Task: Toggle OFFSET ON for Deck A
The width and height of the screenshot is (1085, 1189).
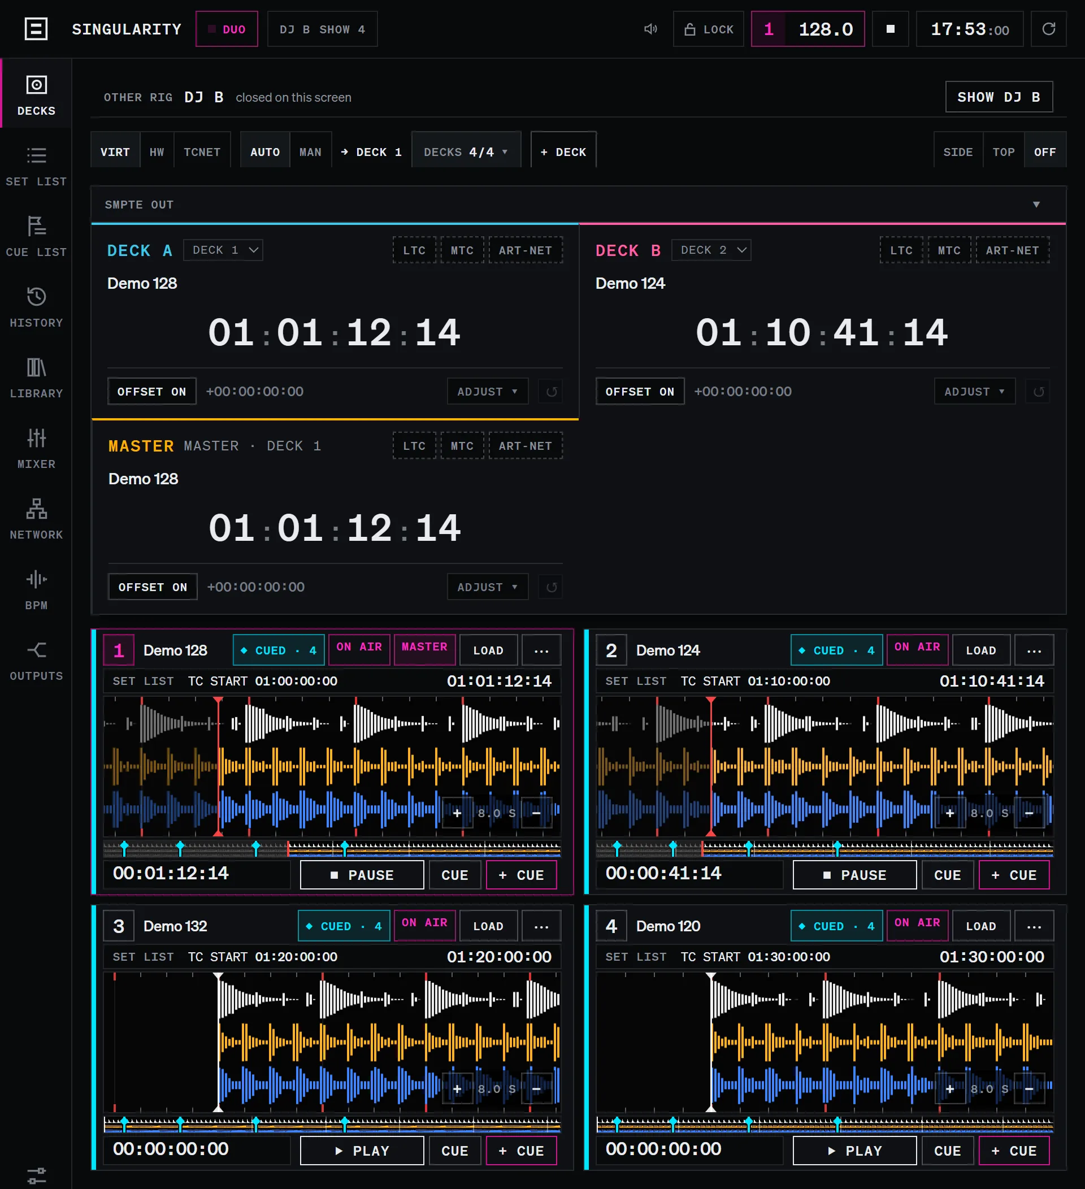Action: tap(151, 392)
